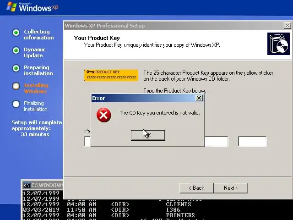Click the '33 minutes' estimate text

(35, 134)
